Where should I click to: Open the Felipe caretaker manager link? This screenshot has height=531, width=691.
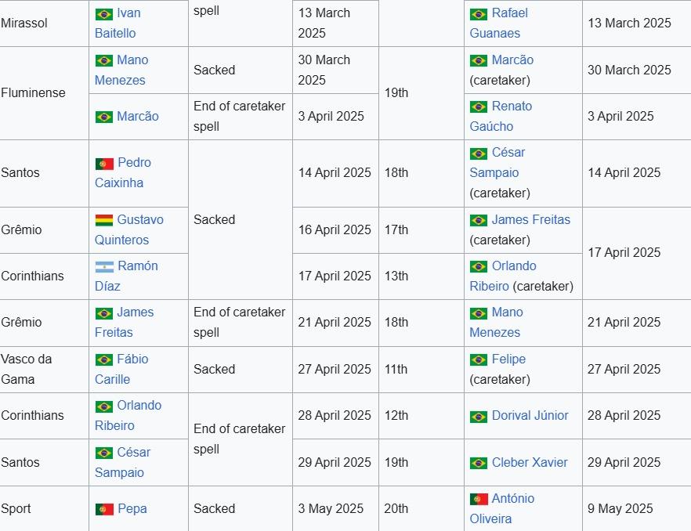click(508, 359)
